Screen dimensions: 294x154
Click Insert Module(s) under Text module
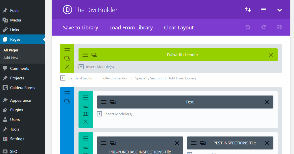point(115,114)
